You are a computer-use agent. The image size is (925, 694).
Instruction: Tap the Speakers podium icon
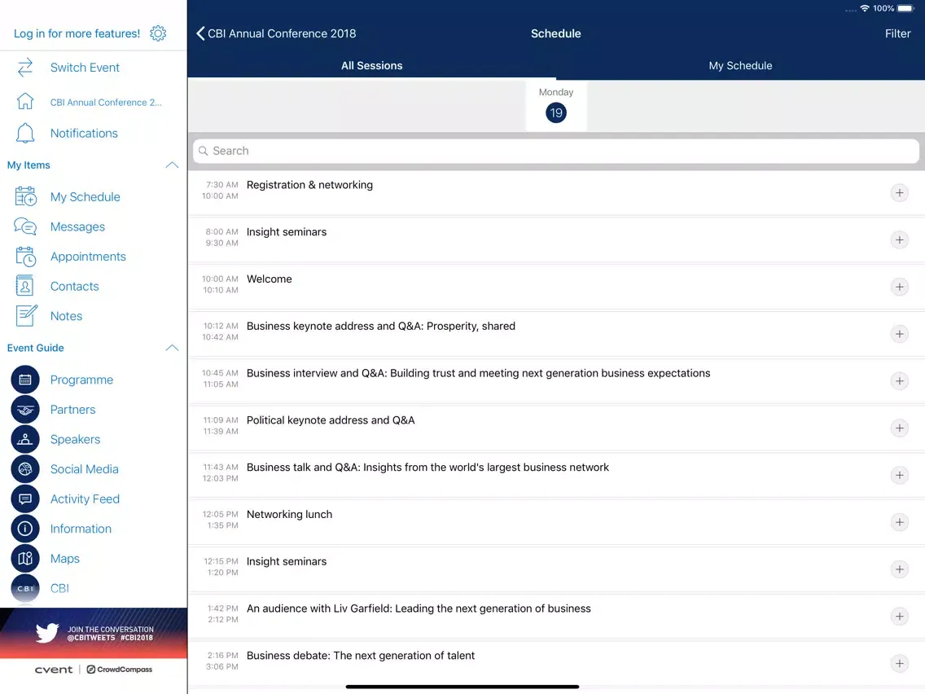tap(24, 439)
